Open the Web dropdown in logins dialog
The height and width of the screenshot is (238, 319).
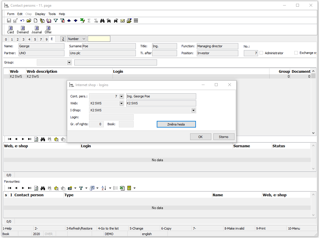tap(121, 103)
